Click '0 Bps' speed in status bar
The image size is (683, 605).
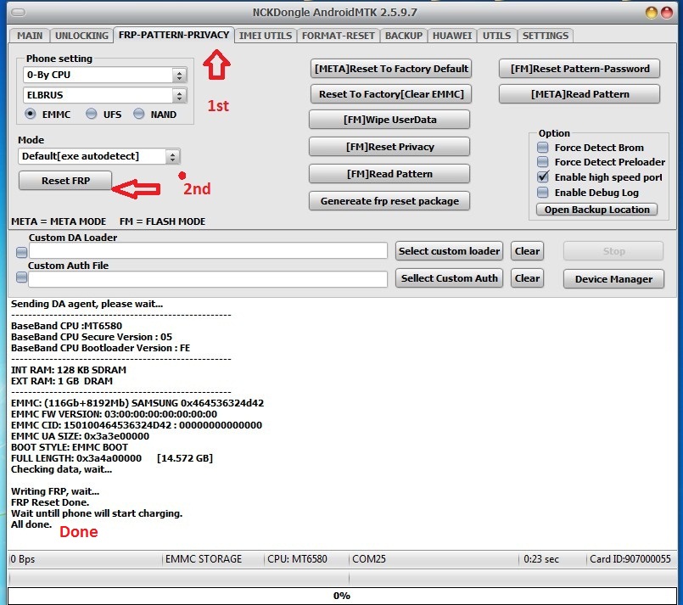tap(23, 559)
